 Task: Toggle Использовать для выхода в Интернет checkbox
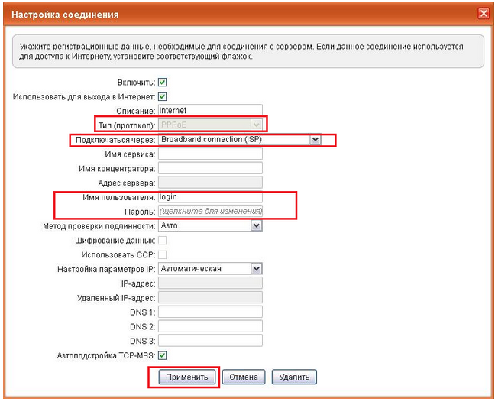162,96
